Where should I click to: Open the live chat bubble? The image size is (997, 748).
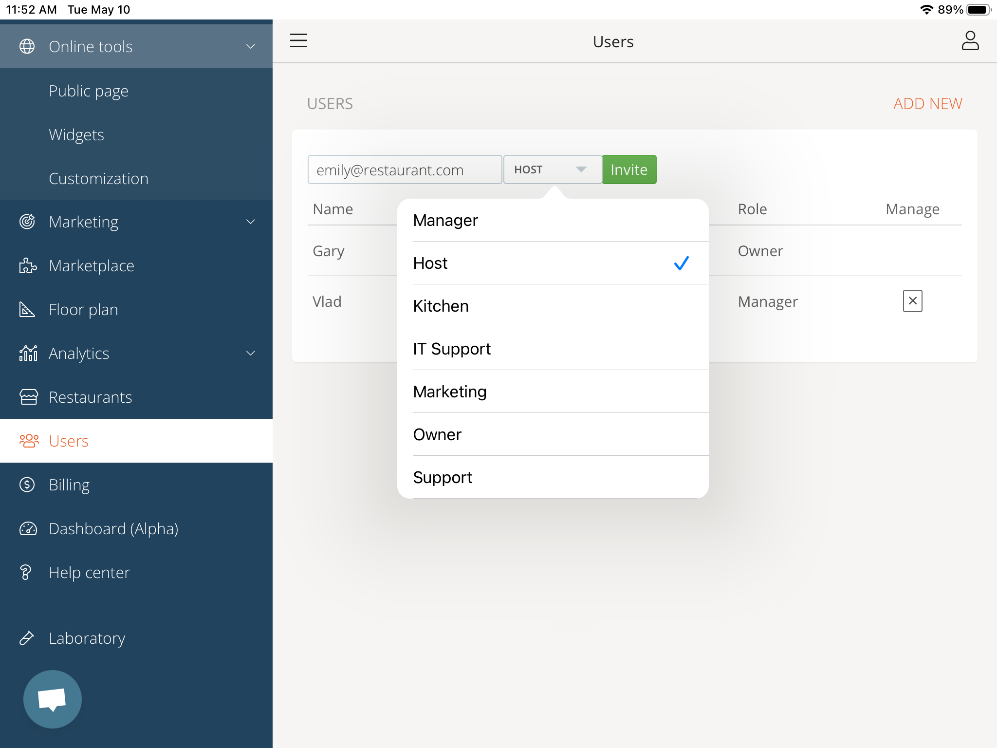(x=53, y=699)
